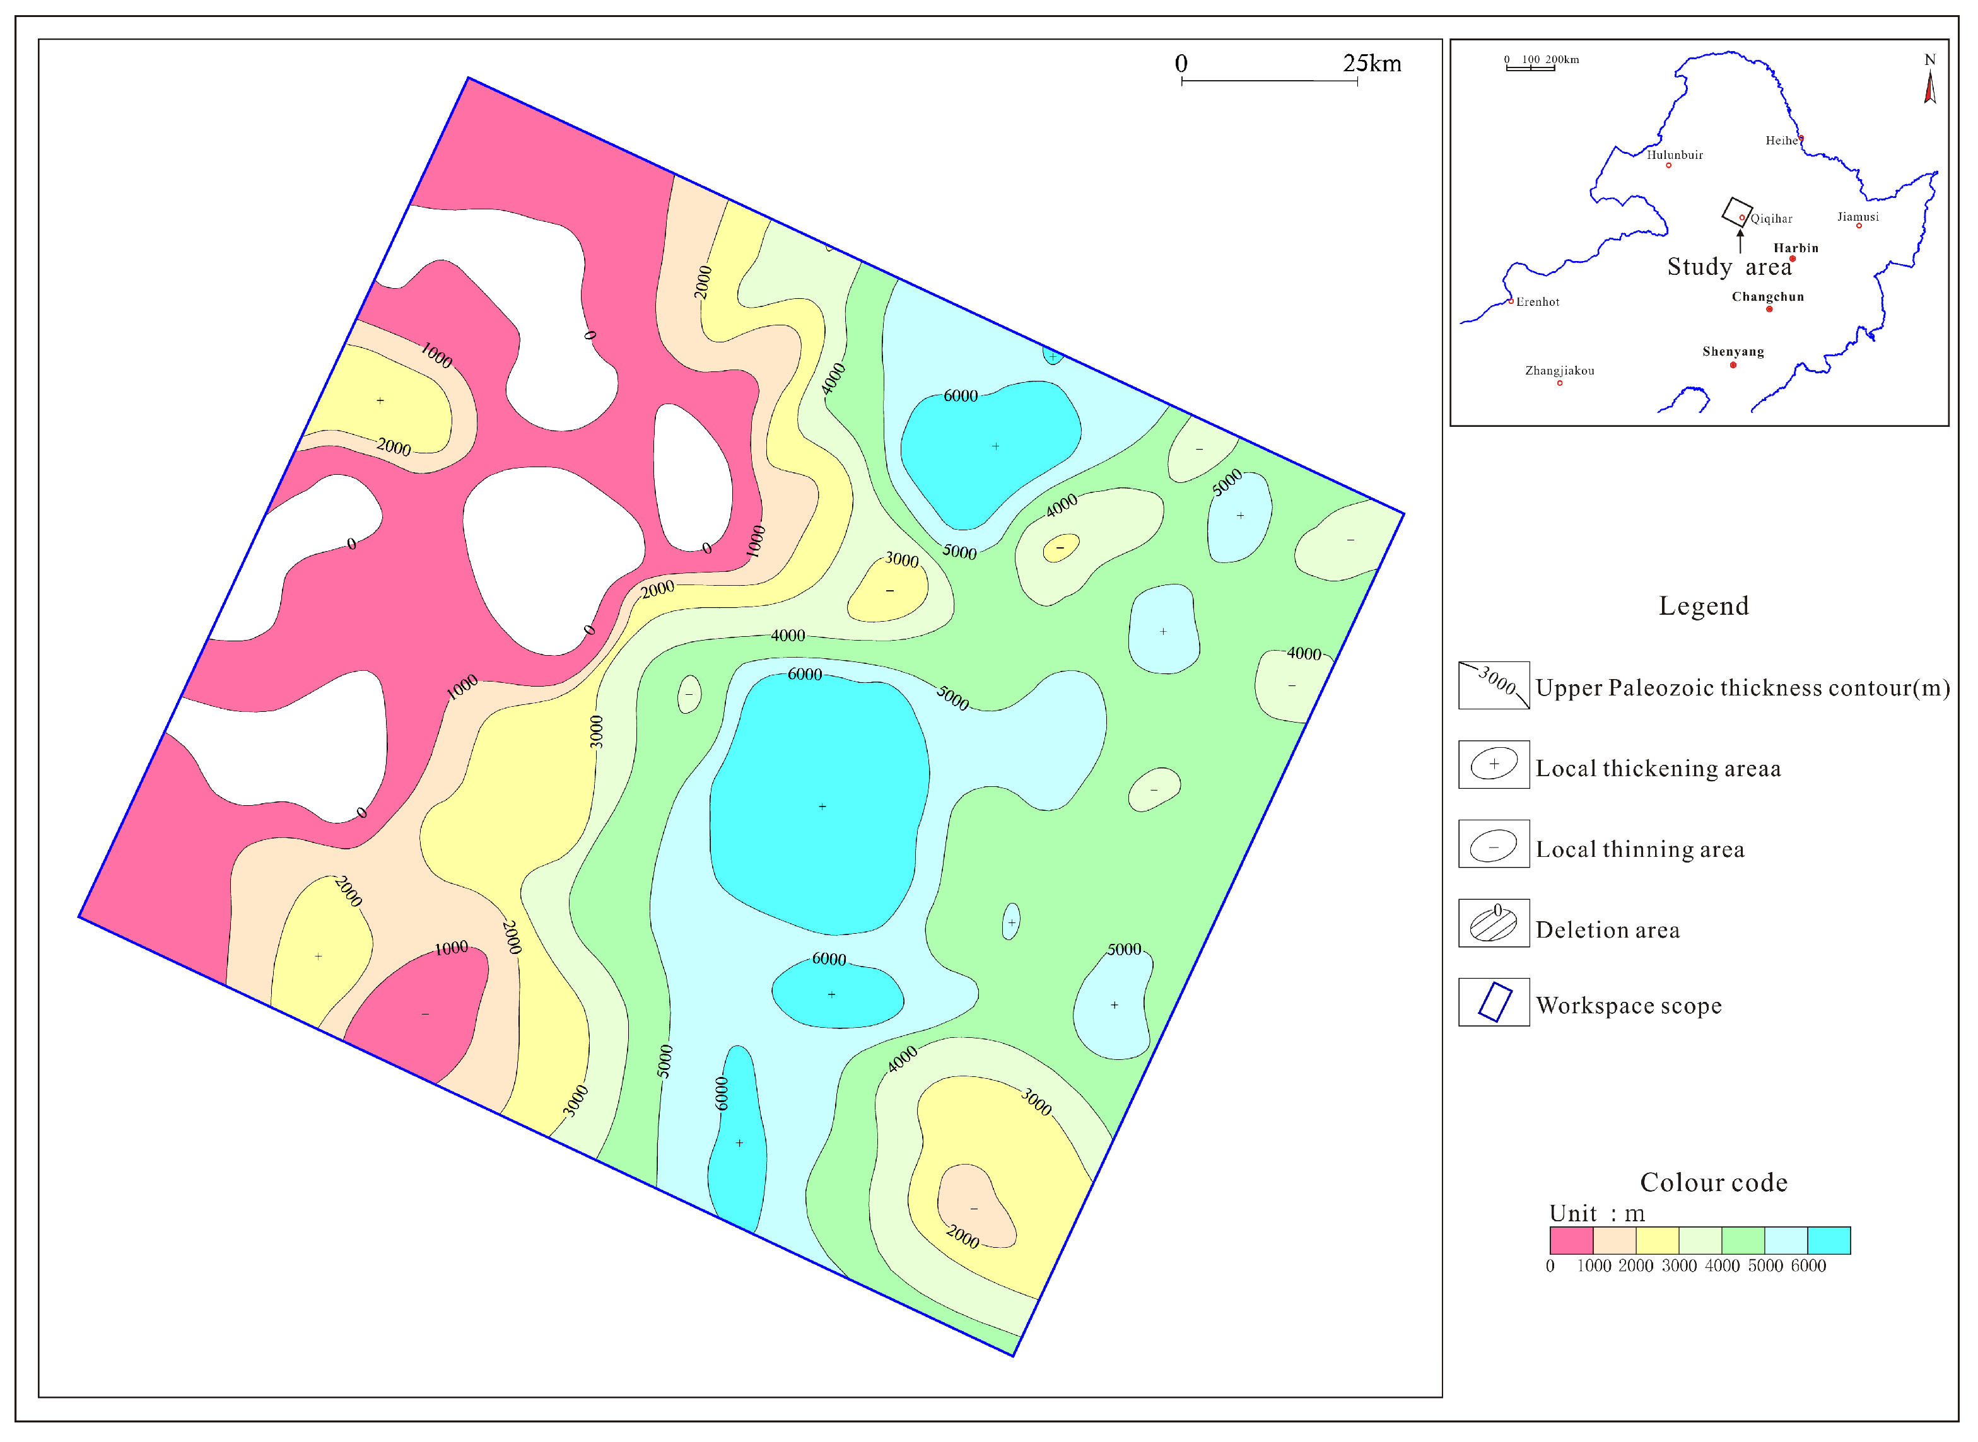Click the yellow 2000–3000 colour swatch
Screen dimensions: 1978x1442
click(x=1656, y=1240)
